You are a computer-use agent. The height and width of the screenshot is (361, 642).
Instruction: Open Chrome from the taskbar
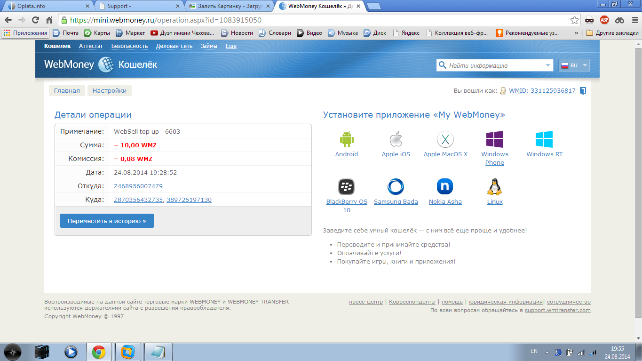(x=99, y=352)
